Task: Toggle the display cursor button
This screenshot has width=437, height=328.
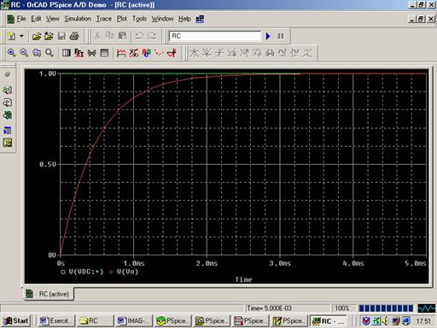Action: coord(172,53)
